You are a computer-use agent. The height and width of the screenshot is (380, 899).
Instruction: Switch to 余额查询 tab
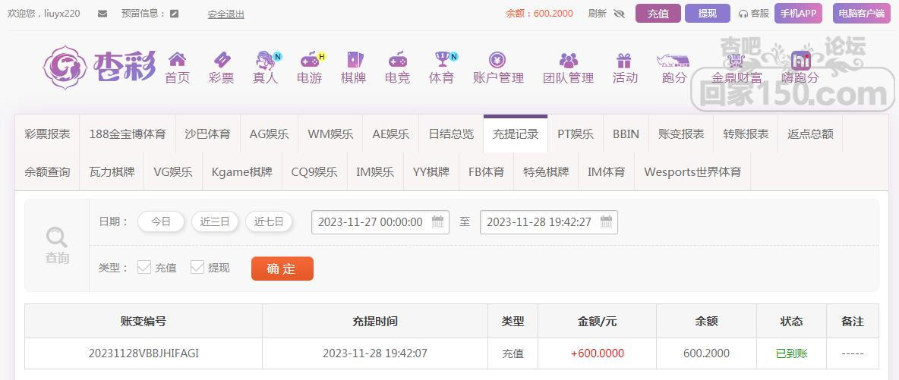[48, 172]
